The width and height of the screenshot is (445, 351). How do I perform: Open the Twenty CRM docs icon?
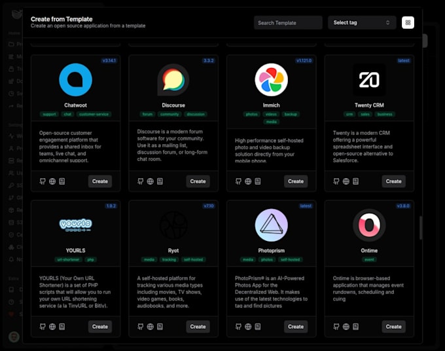pos(355,181)
